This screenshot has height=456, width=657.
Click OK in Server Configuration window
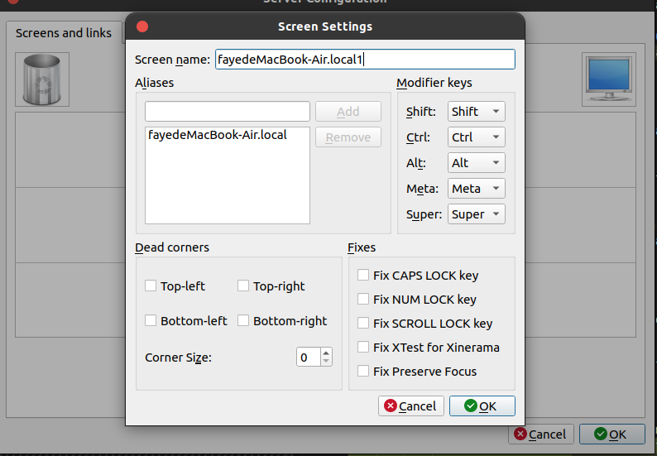[611, 434]
